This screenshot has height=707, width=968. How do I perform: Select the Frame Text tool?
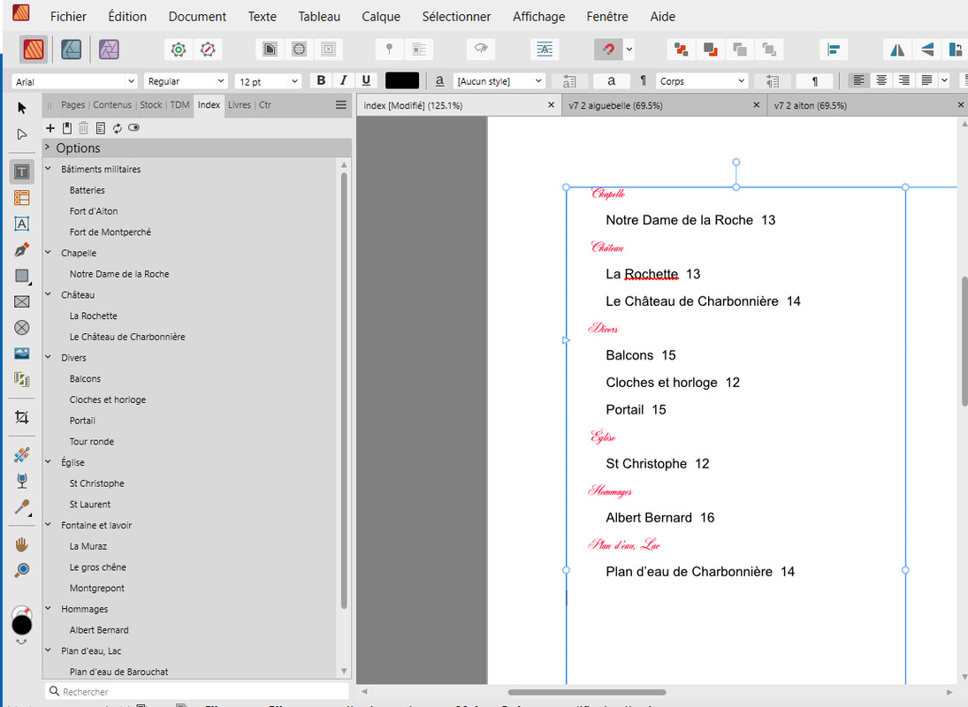(x=21, y=171)
